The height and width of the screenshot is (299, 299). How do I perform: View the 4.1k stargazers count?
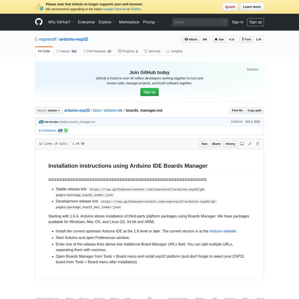pos(231,39)
